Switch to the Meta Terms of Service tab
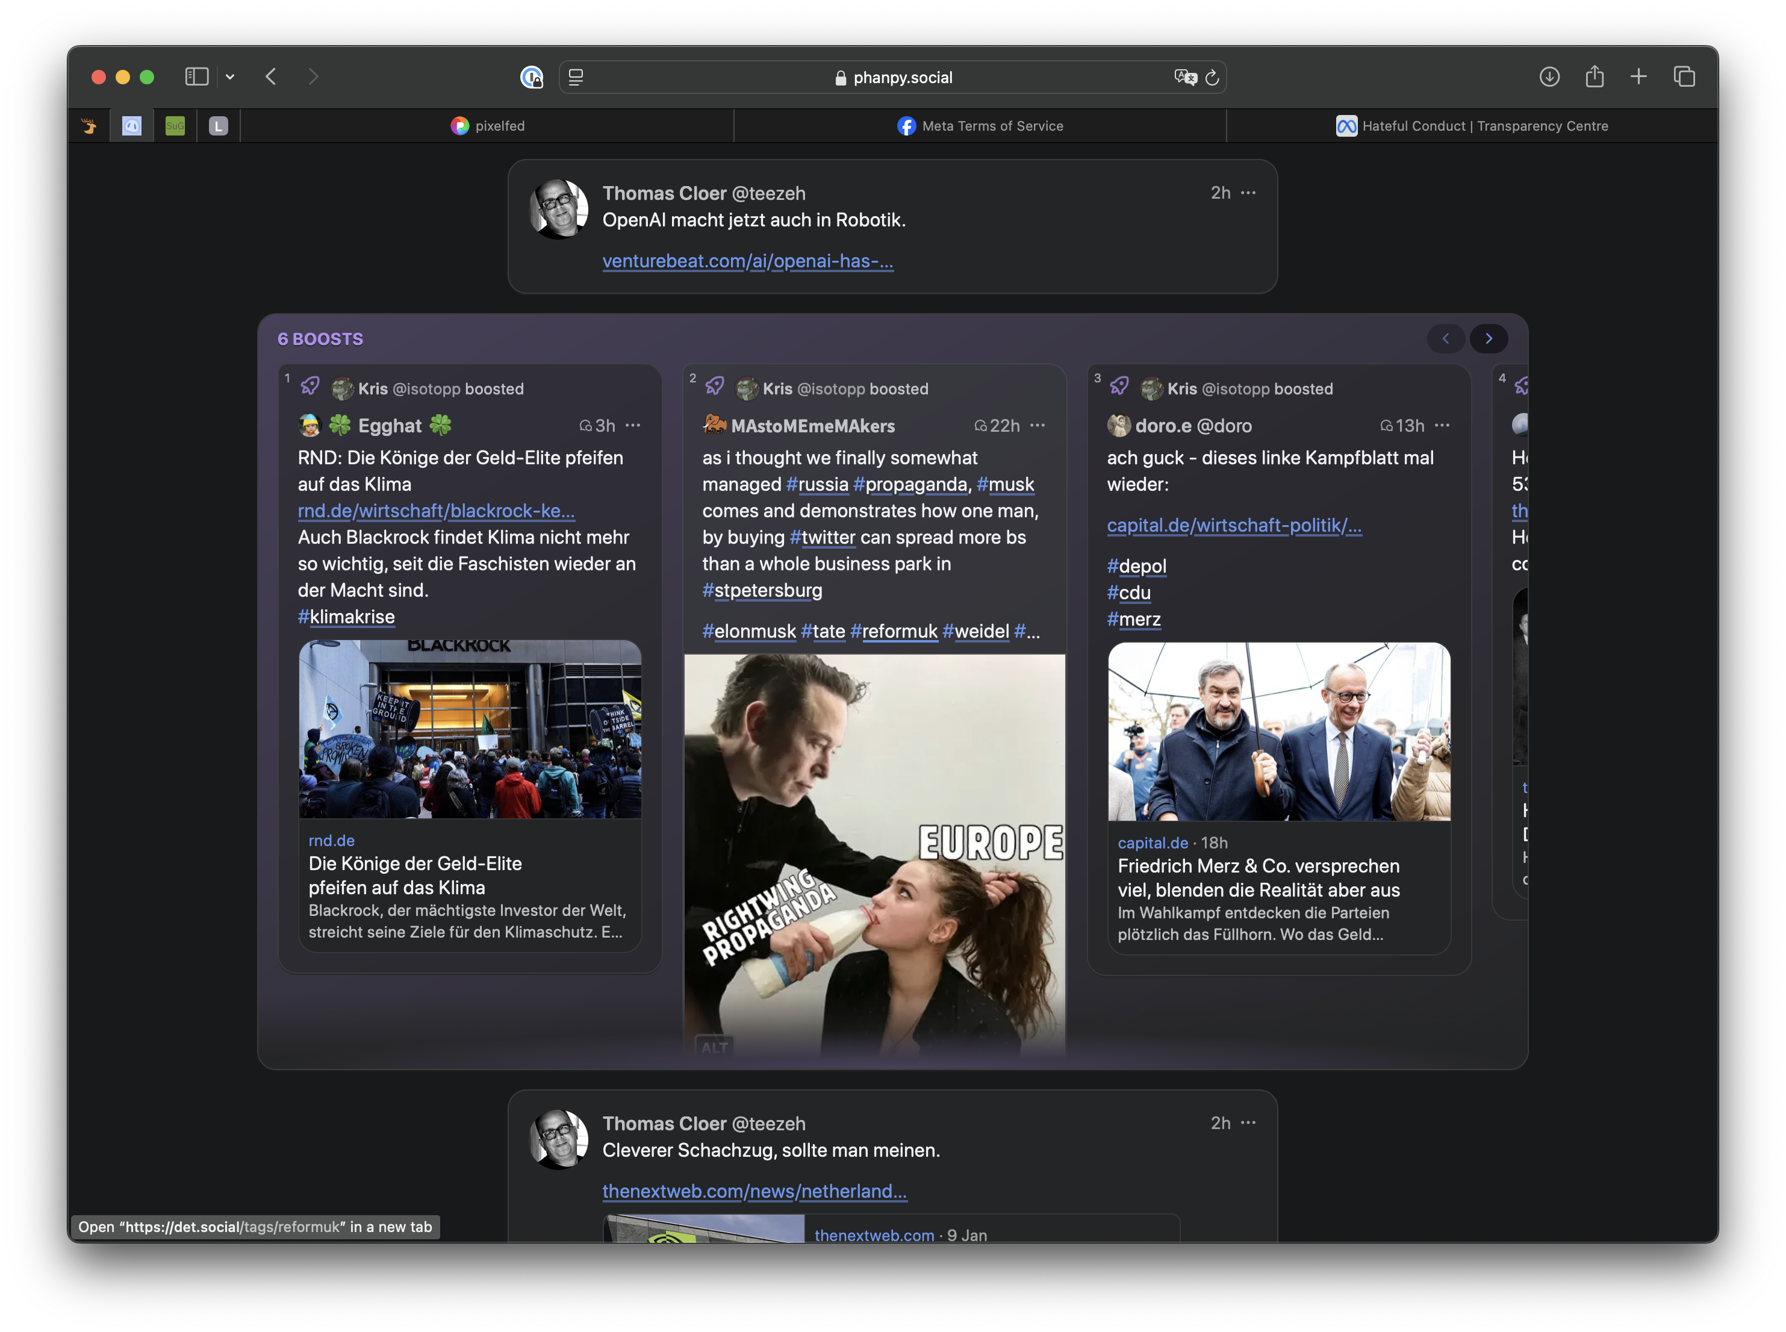Screen dimensions: 1786x1332 [980, 126]
